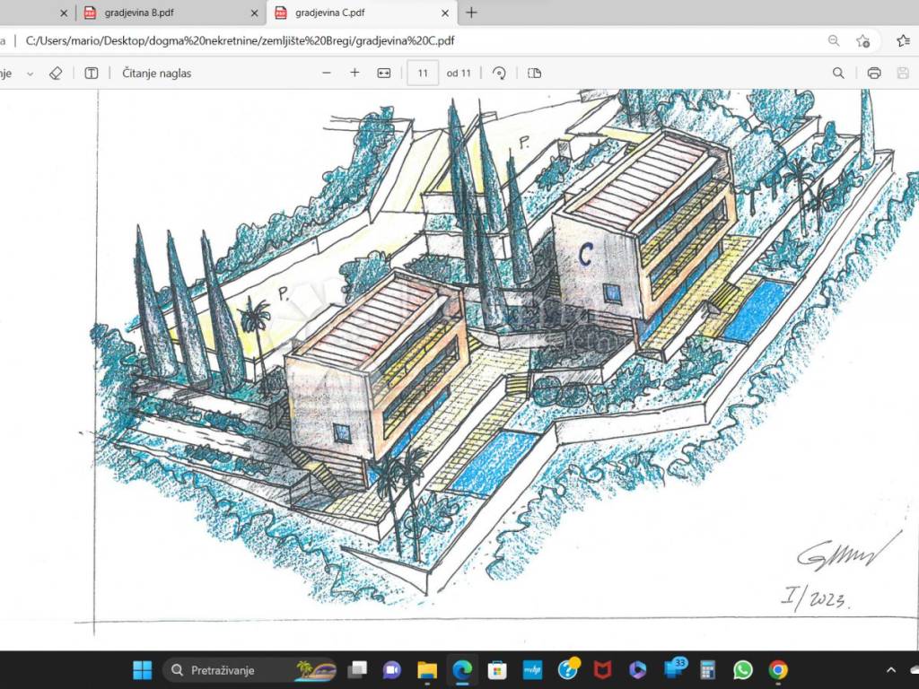The width and height of the screenshot is (919, 689).
Task: Click the zoom in plus button
Action: [354, 74]
